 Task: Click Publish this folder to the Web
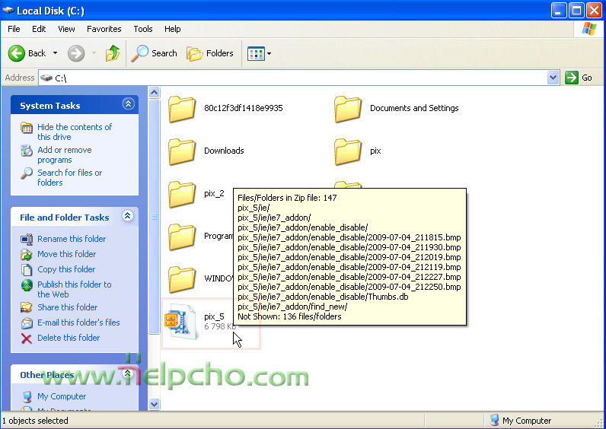74,289
